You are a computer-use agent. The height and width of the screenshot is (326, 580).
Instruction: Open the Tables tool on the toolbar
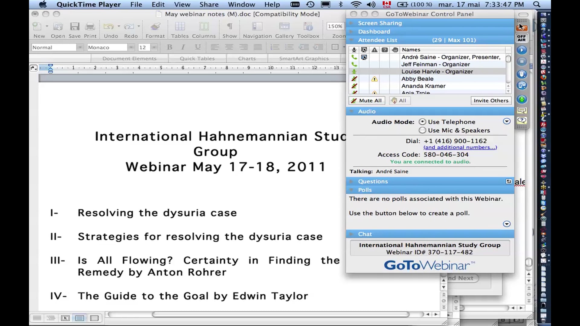click(x=180, y=29)
